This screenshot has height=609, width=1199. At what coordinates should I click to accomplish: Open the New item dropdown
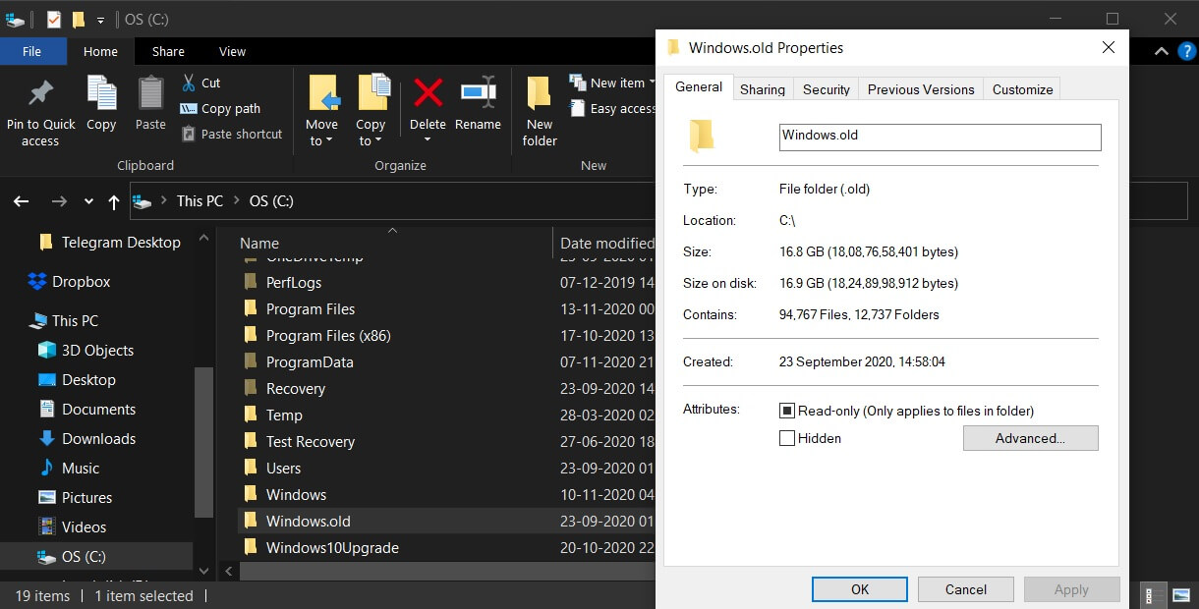pos(612,83)
